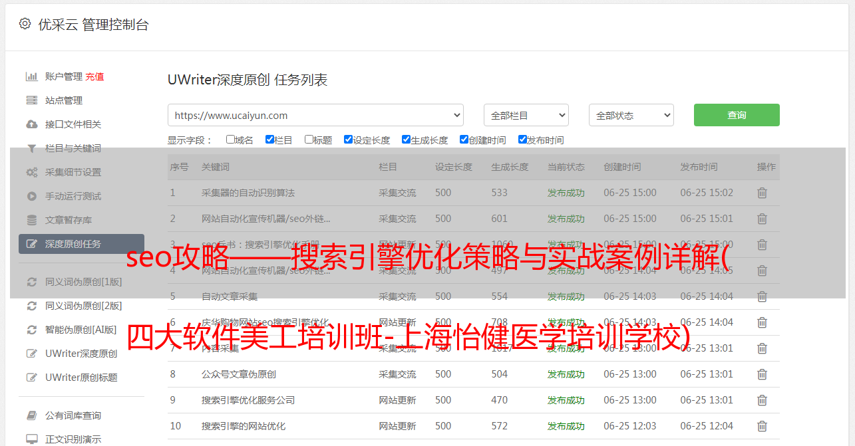
Task: Click the play icon beside 手动运行测试
Action: click(x=31, y=196)
